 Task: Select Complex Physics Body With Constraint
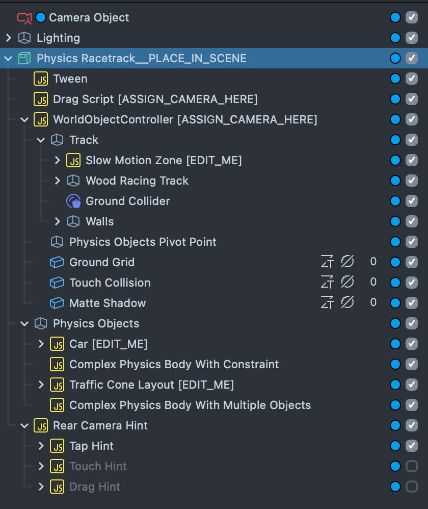pos(174,365)
